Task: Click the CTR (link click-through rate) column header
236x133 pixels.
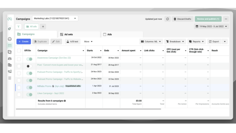Action: click(x=196, y=50)
